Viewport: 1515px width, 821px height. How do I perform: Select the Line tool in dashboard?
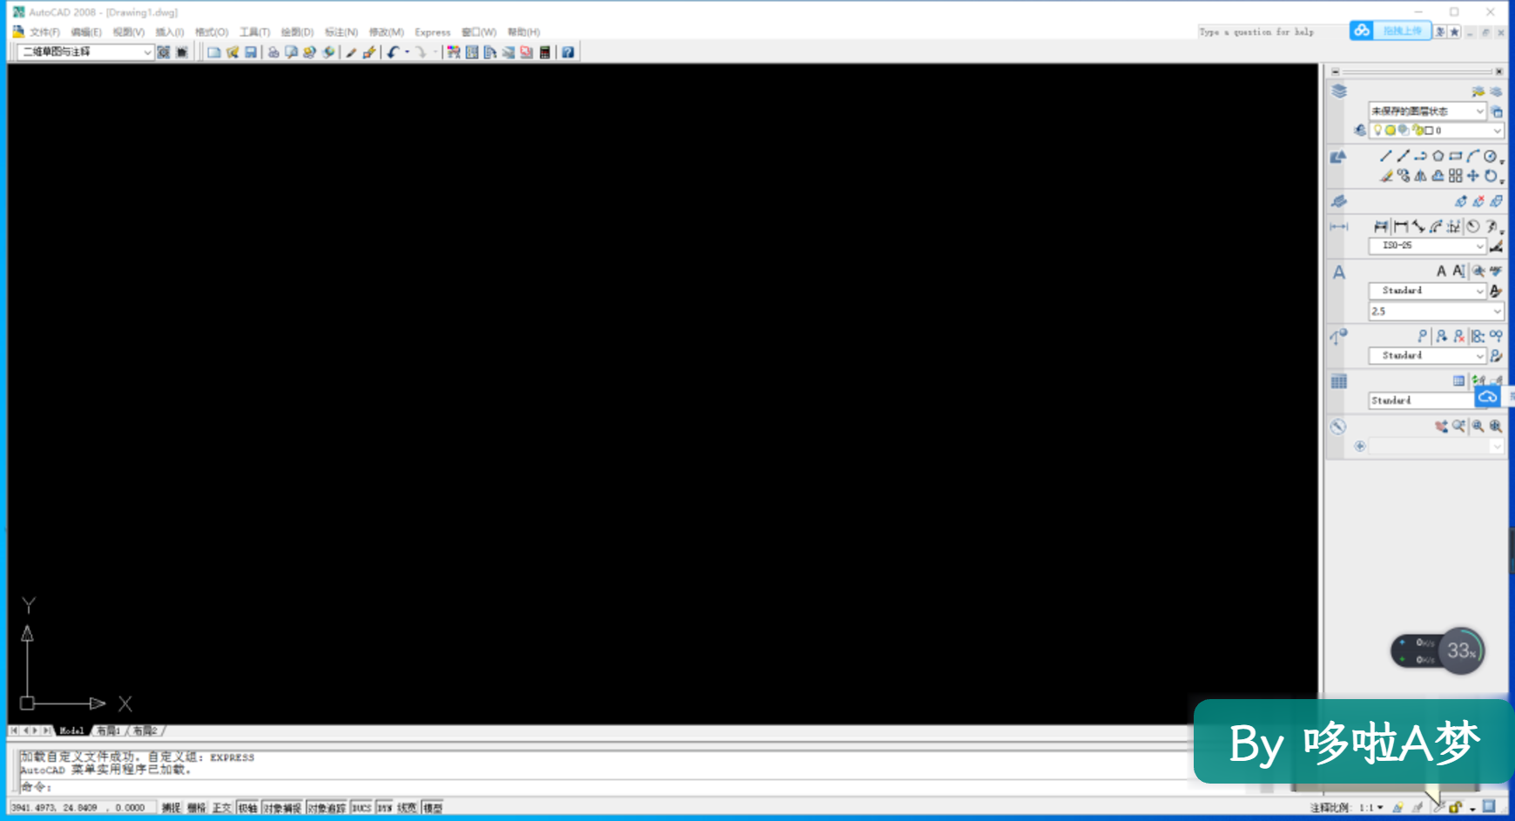[1385, 157]
